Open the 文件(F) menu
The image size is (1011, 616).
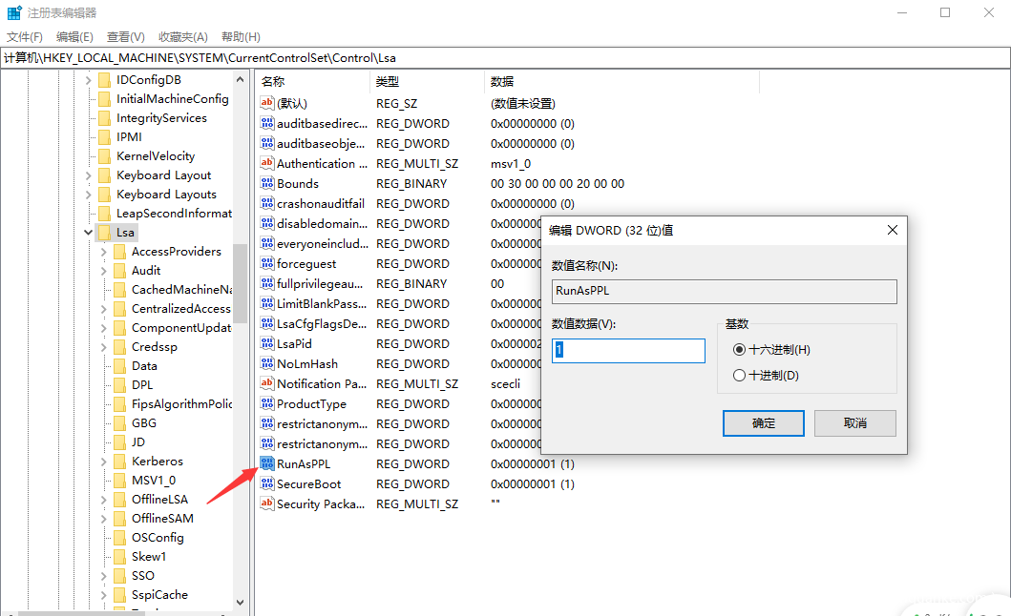point(25,37)
